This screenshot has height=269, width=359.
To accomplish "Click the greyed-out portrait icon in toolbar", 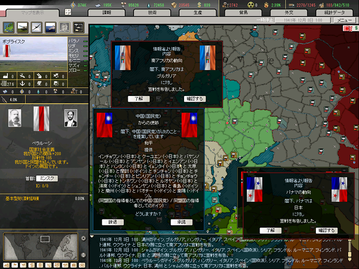I will pyautogui.click(x=64, y=27).
